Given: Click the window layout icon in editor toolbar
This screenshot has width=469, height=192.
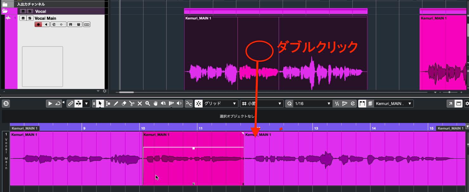Looking at the screenshot, I should click(459, 103).
